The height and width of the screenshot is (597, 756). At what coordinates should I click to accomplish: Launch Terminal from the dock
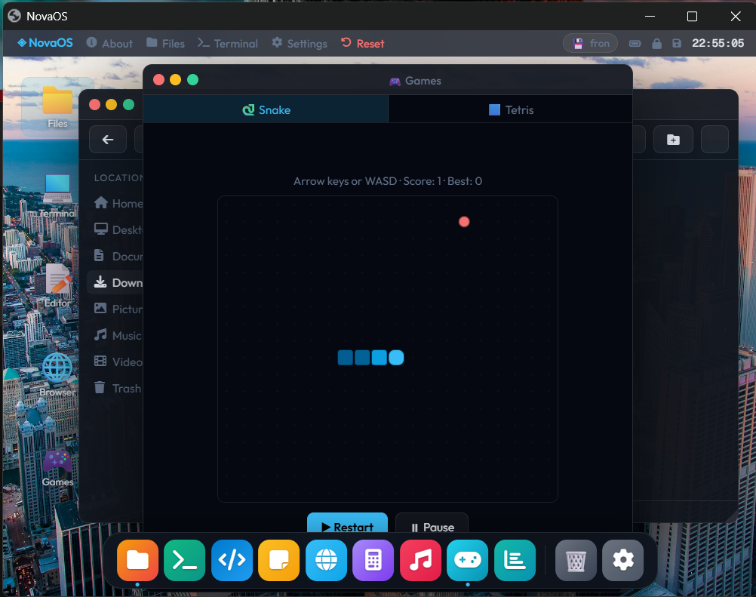(x=185, y=560)
